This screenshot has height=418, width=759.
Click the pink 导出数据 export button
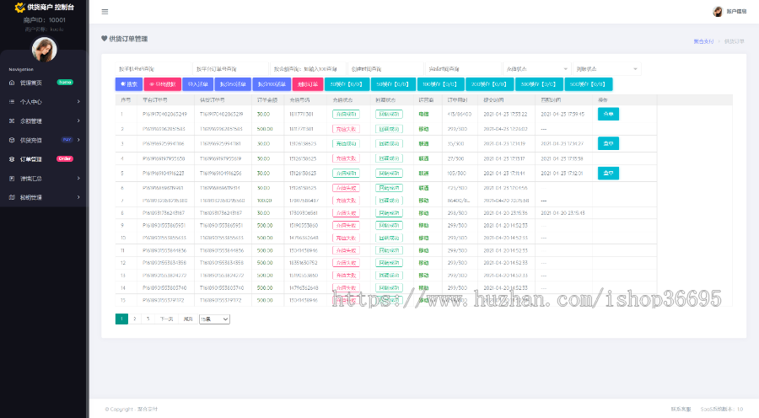[162, 84]
